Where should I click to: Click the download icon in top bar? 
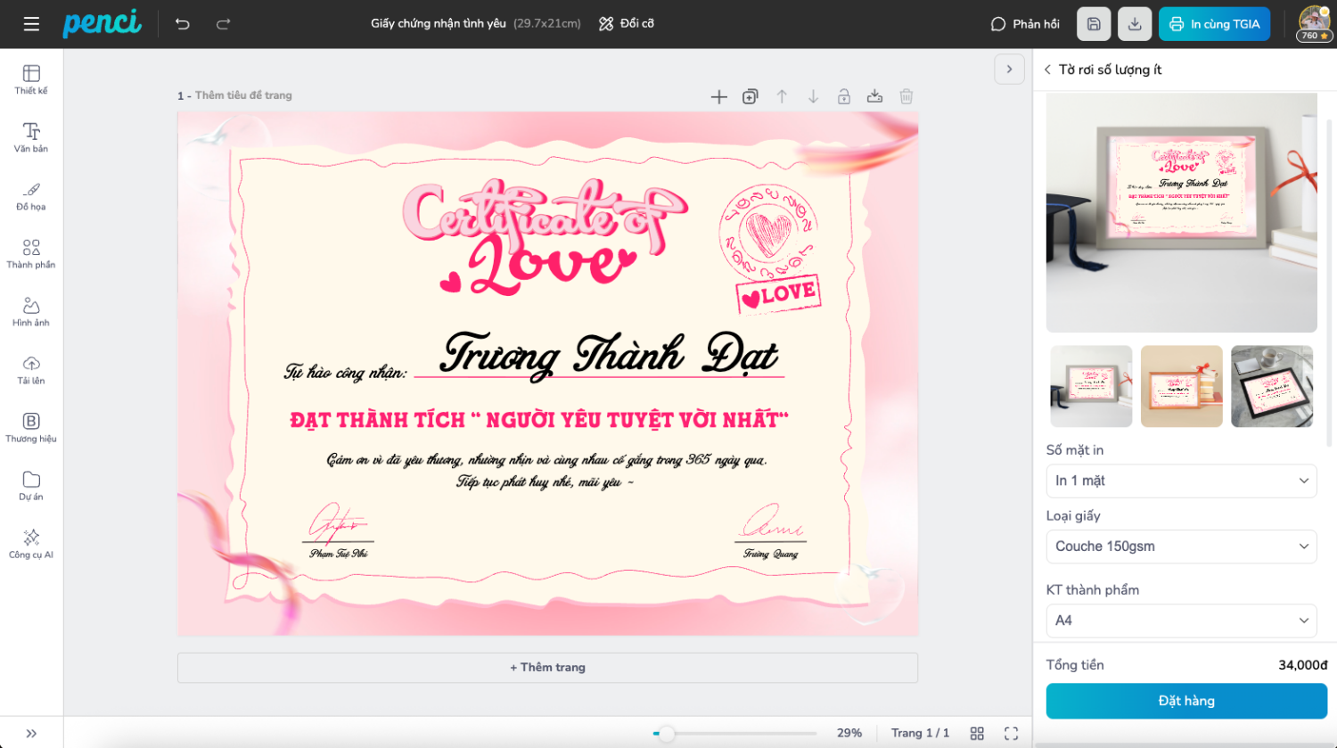(1135, 24)
